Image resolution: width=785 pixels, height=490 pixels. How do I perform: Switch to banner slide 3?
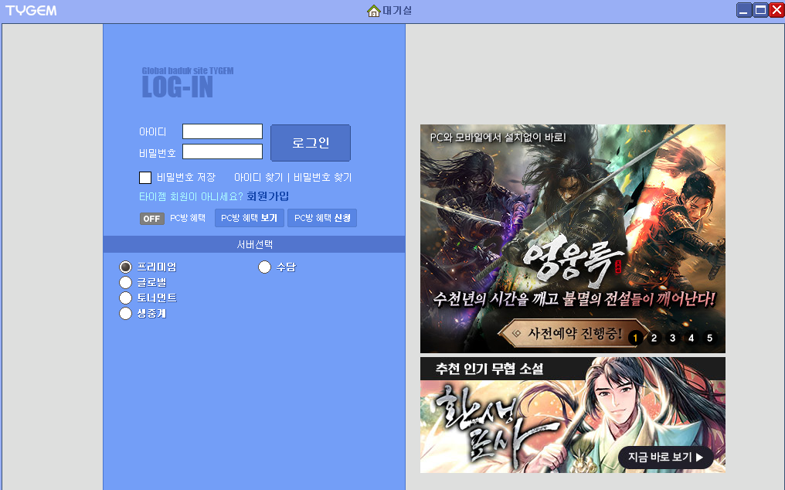point(672,338)
